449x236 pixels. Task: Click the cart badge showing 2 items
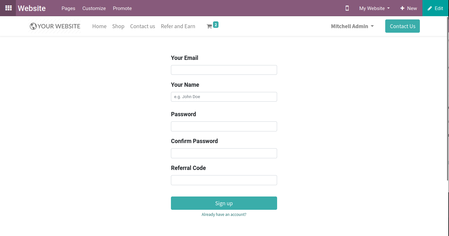click(216, 25)
